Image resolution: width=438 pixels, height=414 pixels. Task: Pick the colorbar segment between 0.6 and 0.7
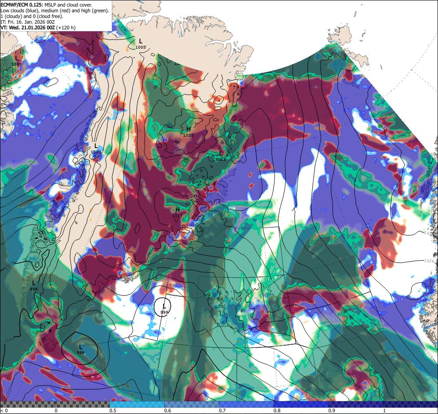tap(192, 404)
